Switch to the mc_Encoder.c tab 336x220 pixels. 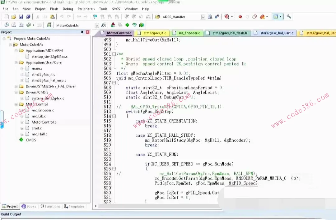click(189, 33)
